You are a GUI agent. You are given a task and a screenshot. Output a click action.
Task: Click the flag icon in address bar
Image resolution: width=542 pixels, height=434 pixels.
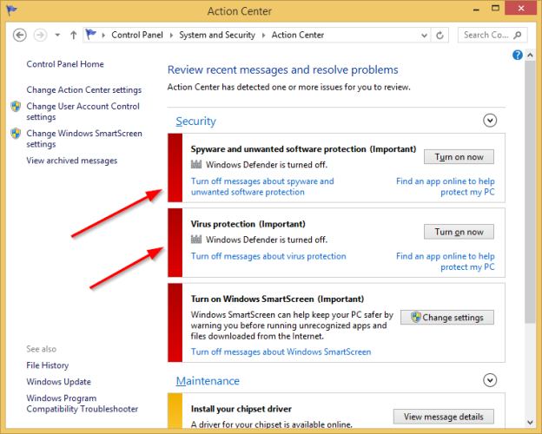[x=91, y=35]
